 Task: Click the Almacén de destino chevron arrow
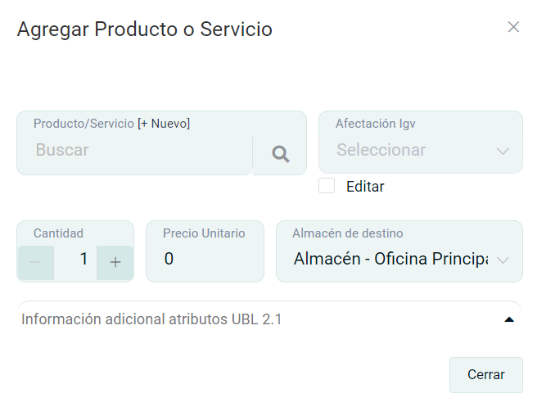503,260
